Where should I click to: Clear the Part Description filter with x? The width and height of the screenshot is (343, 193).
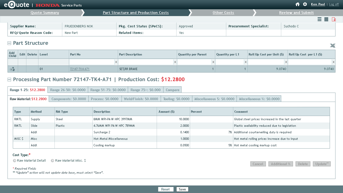pos(175,62)
